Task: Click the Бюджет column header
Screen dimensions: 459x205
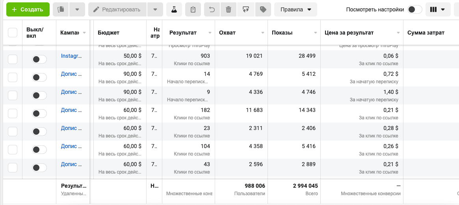Action: (109, 33)
